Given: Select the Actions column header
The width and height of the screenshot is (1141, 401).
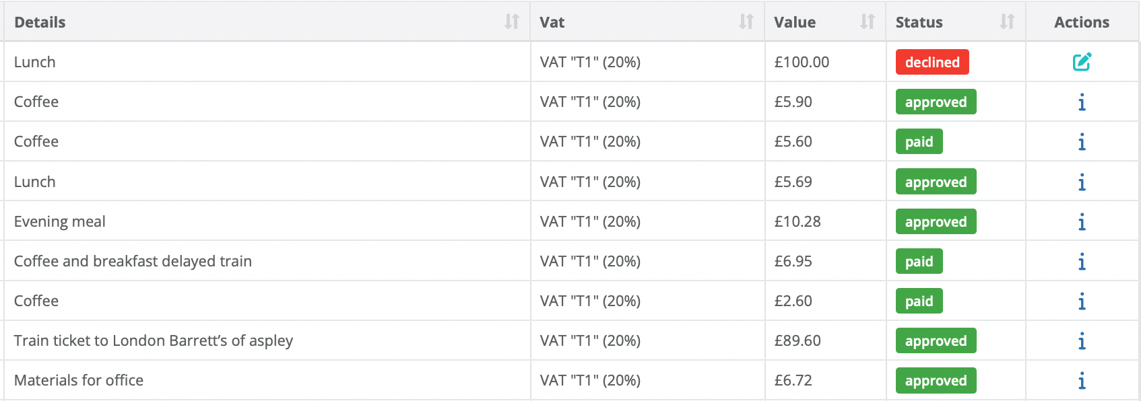Looking at the screenshot, I should [x=1081, y=22].
